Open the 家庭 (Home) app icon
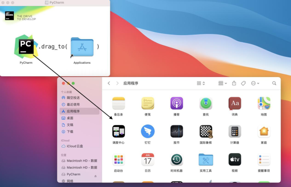 pos(264,131)
